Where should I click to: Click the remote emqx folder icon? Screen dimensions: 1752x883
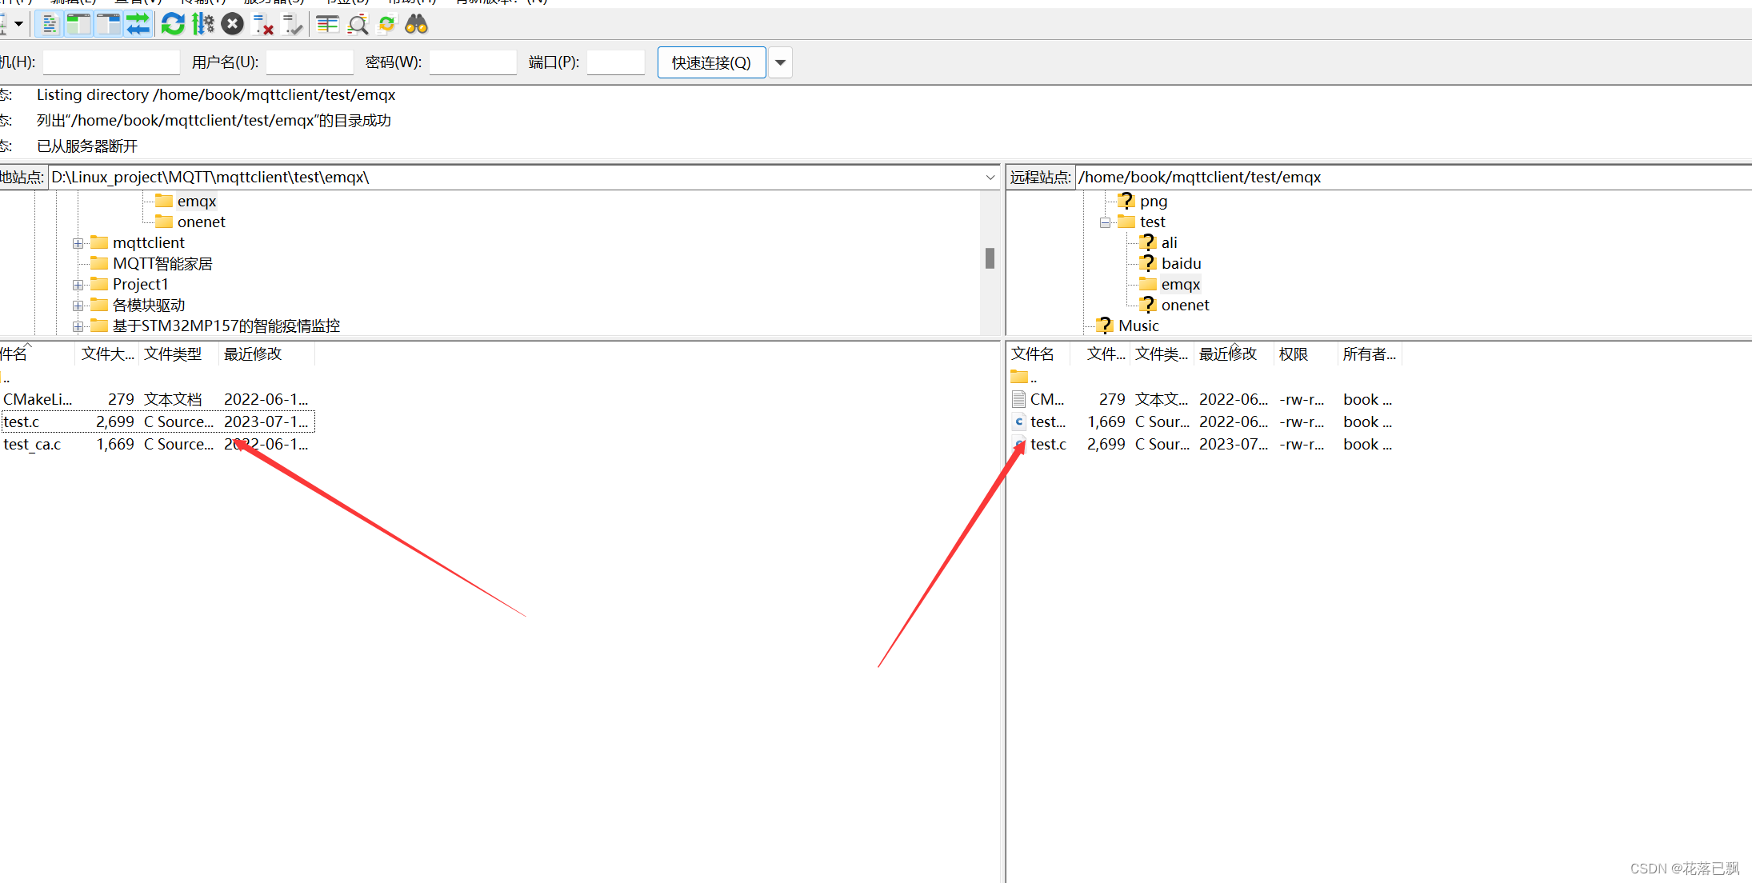pos(1148,285)
